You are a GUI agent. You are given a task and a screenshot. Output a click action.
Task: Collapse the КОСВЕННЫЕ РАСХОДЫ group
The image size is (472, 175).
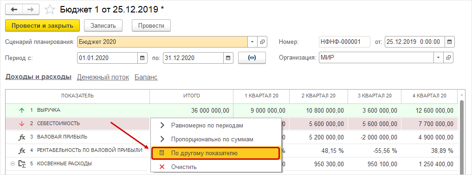(x=13, y=163)
